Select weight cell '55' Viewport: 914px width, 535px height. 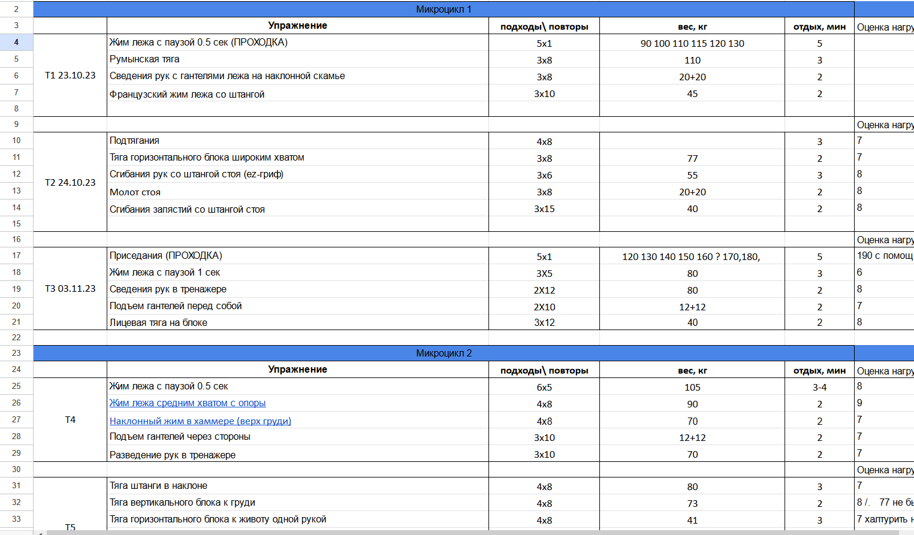coord(692,175)
